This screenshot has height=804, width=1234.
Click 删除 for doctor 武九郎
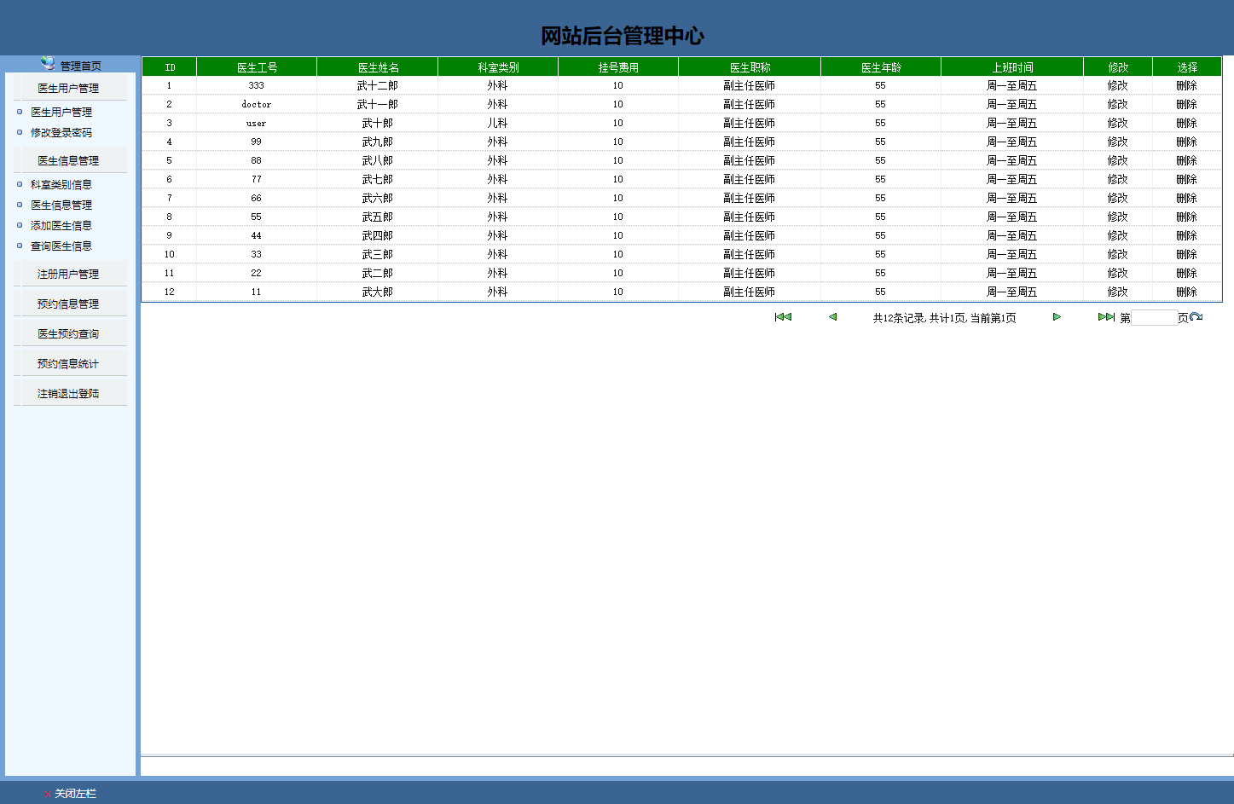pyautogui.click(x=1187, y=142)
